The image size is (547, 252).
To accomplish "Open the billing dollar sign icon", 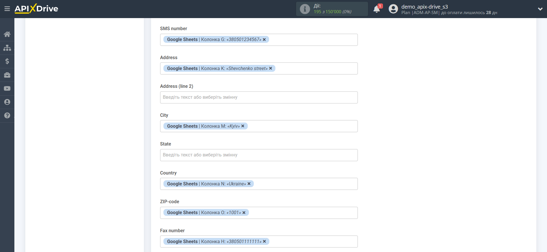I will tap(7, 61).
